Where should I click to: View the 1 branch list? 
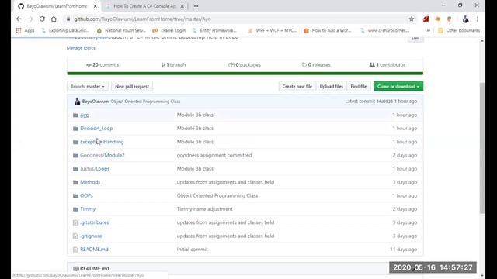click(x=173, y=64)
